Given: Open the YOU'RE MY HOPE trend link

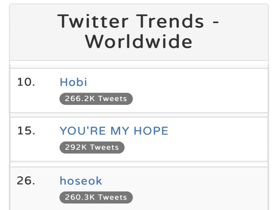Looking at the screenshot, I should [x=114, y=131].
